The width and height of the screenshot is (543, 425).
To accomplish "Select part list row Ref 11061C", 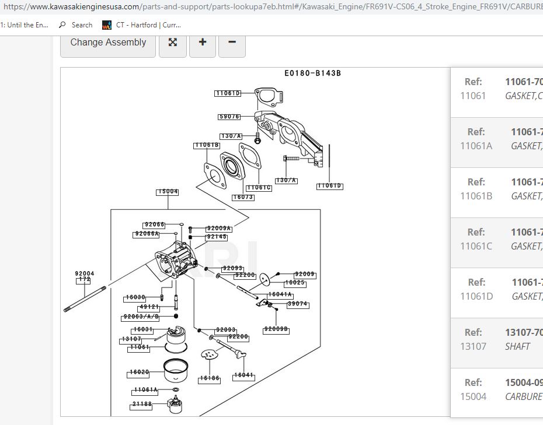I will [x=497, y=243].
